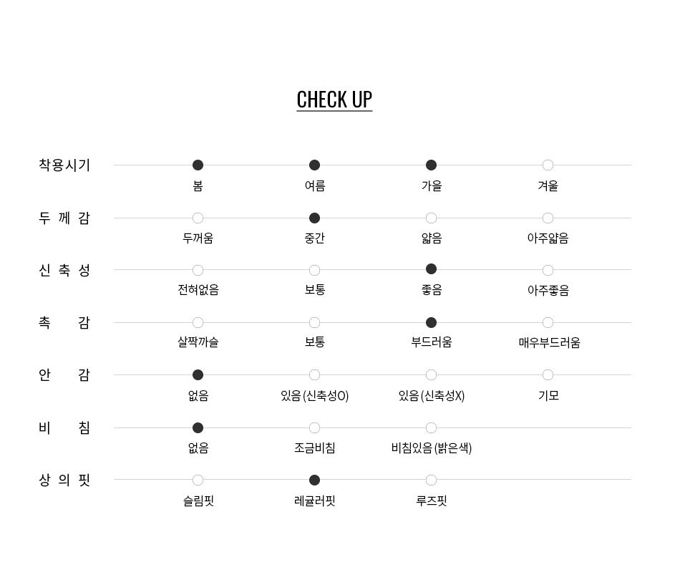Viewport: 675px width, 585px height.
Task: Choose the 겨울 empty circle
Action: [x=548, y=165]
